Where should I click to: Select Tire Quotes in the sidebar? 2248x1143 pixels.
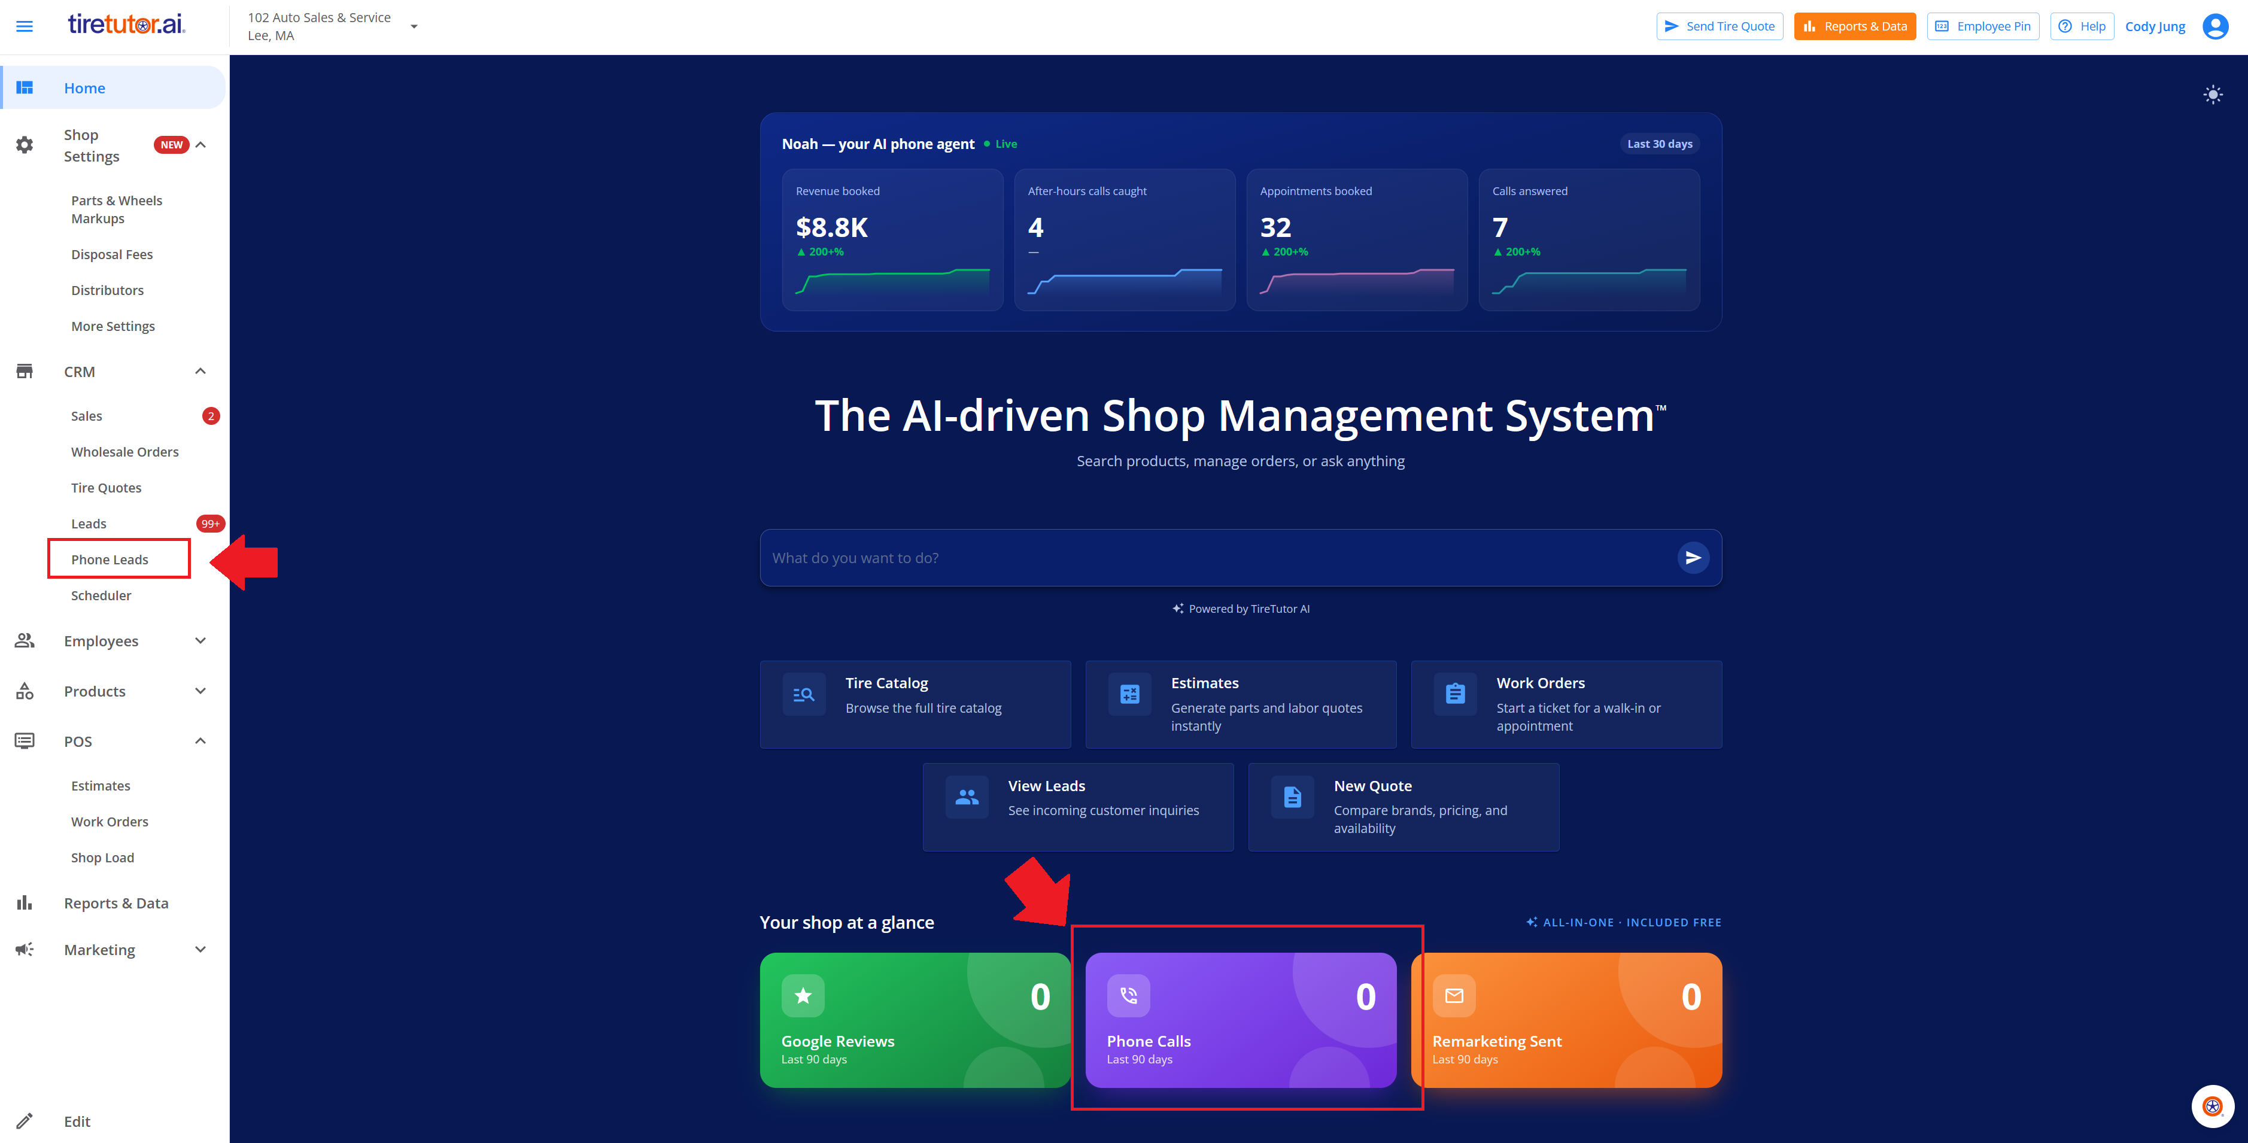107,488
